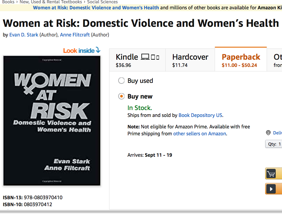Click the delivery location pin icon

(268, 133)
